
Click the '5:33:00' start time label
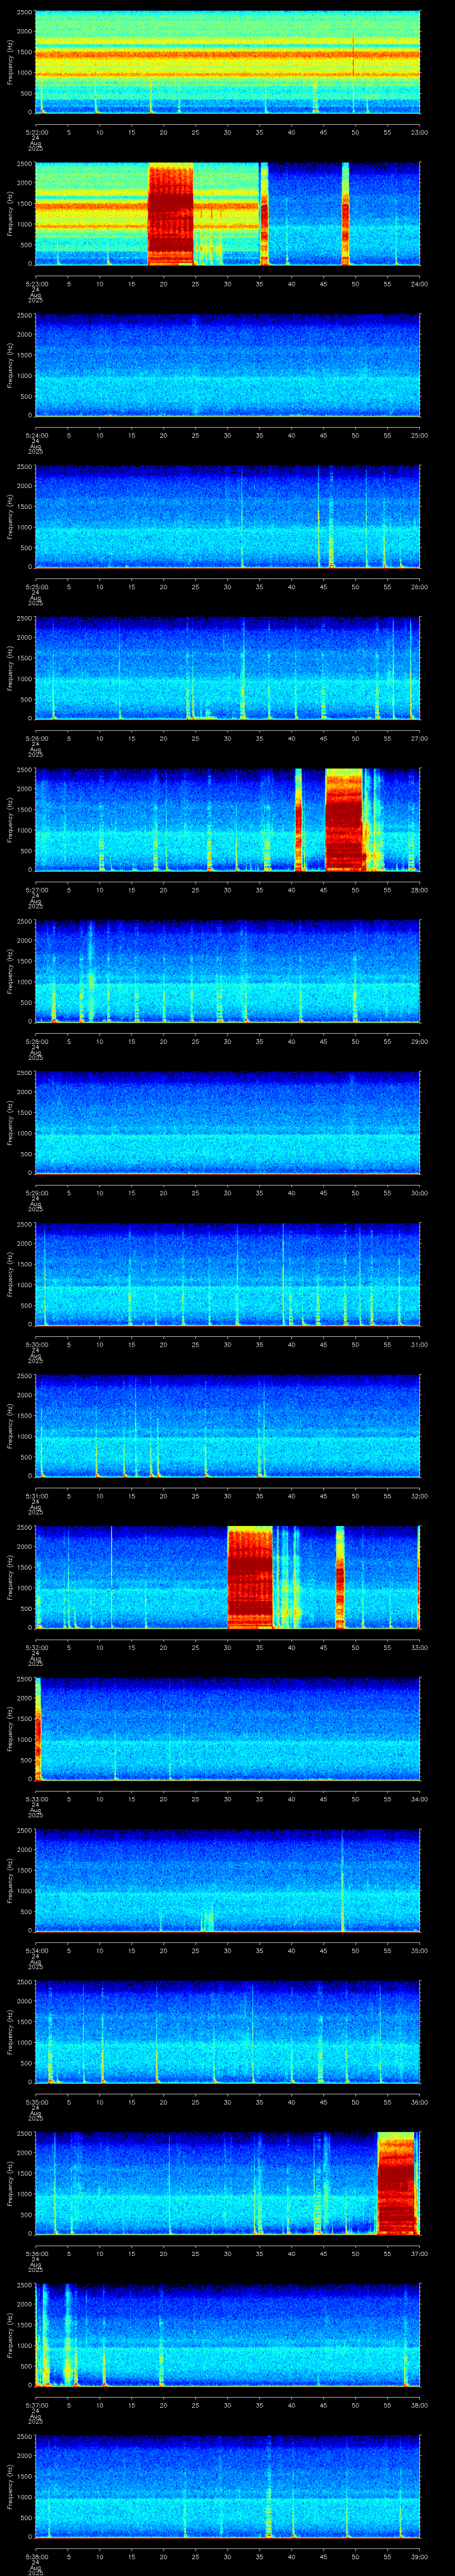coord(37,1798)
